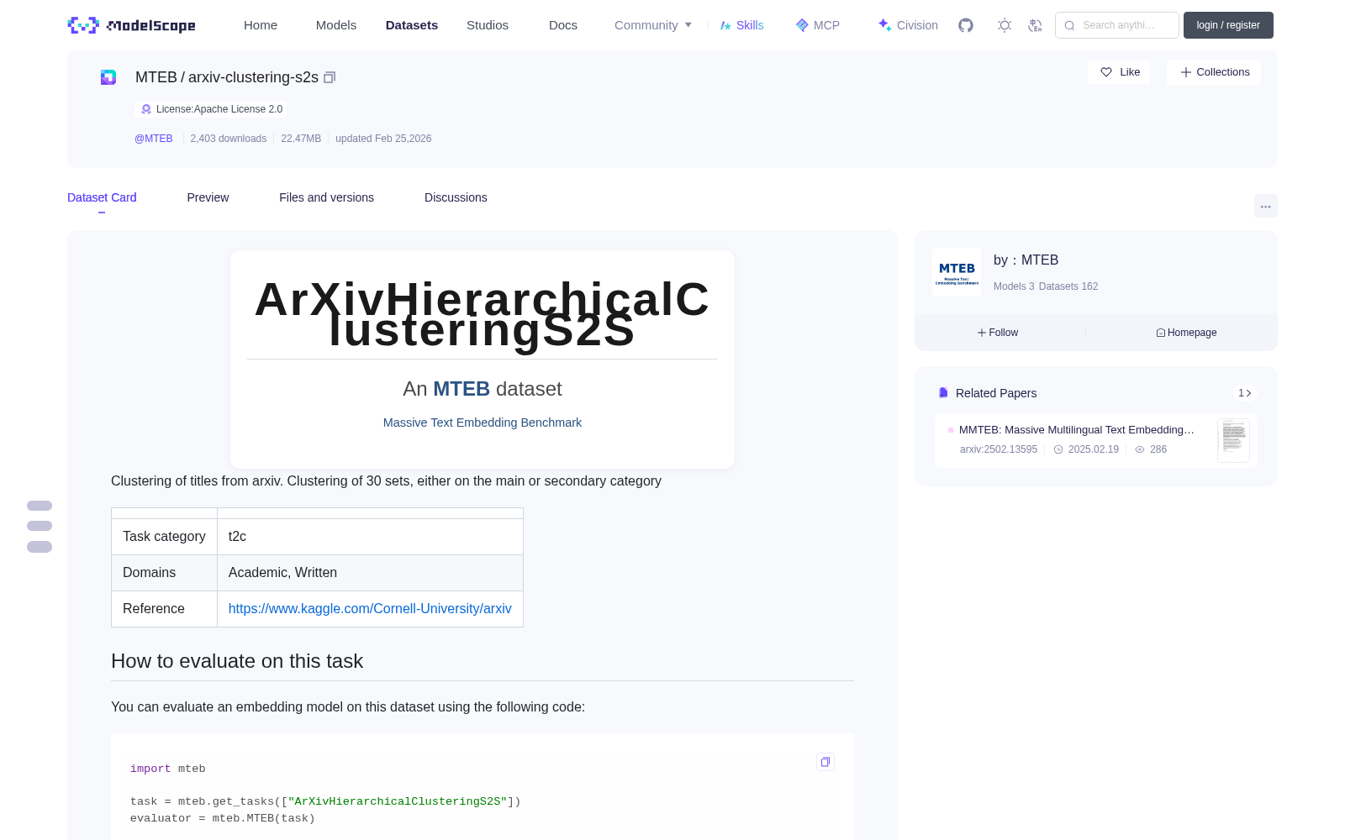Copy the code snippet
Screen dimensions: 1345x840
(825, 762)
